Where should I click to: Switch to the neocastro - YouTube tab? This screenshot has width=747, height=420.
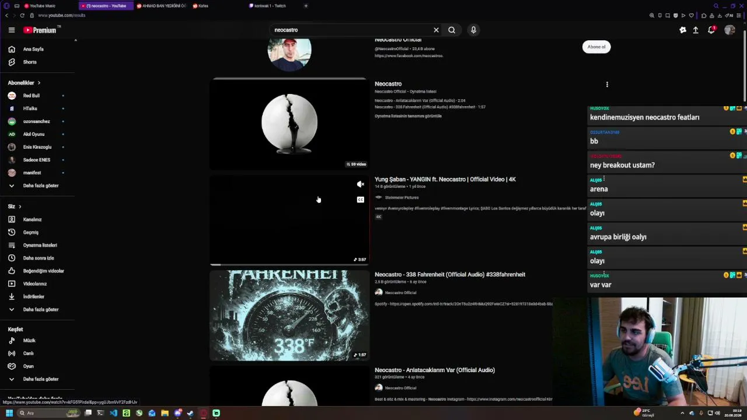point(106,6)
